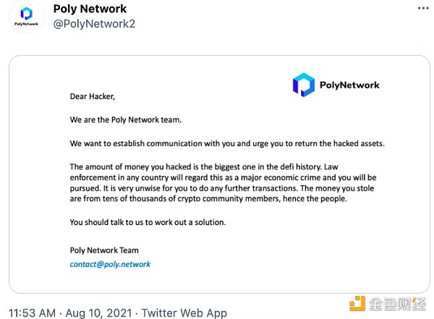Click the blue hexagon PolyNetwork logo icon in the letter
The image size is (434, 319).
click(x=304, y=85)
